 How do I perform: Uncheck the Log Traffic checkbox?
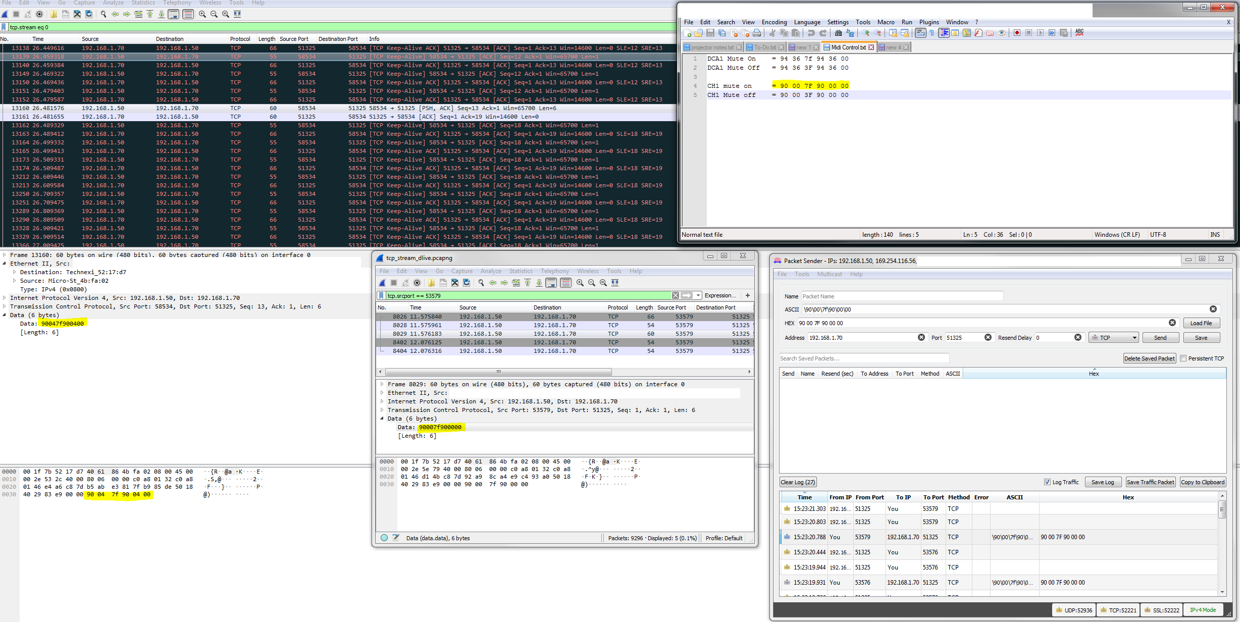tap(1047, 482)
